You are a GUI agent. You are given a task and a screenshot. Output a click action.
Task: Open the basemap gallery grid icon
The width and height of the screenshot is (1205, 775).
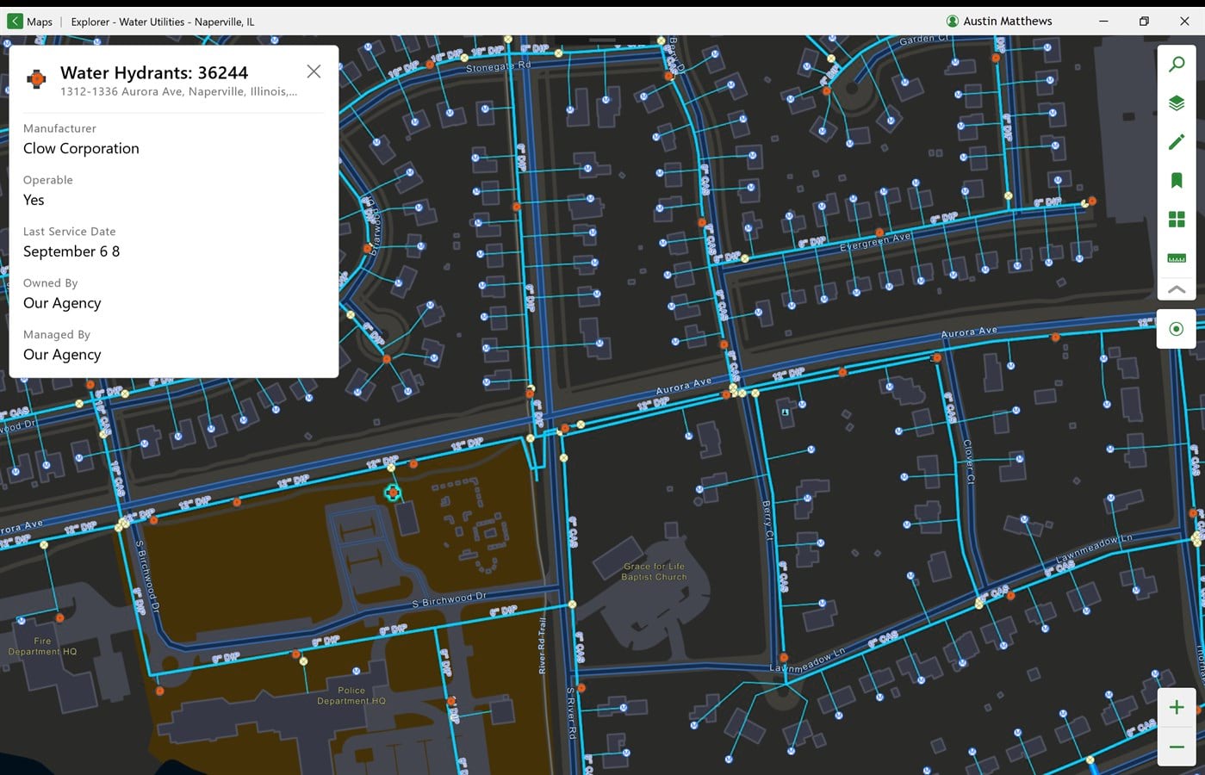(x=1177, y=220)
